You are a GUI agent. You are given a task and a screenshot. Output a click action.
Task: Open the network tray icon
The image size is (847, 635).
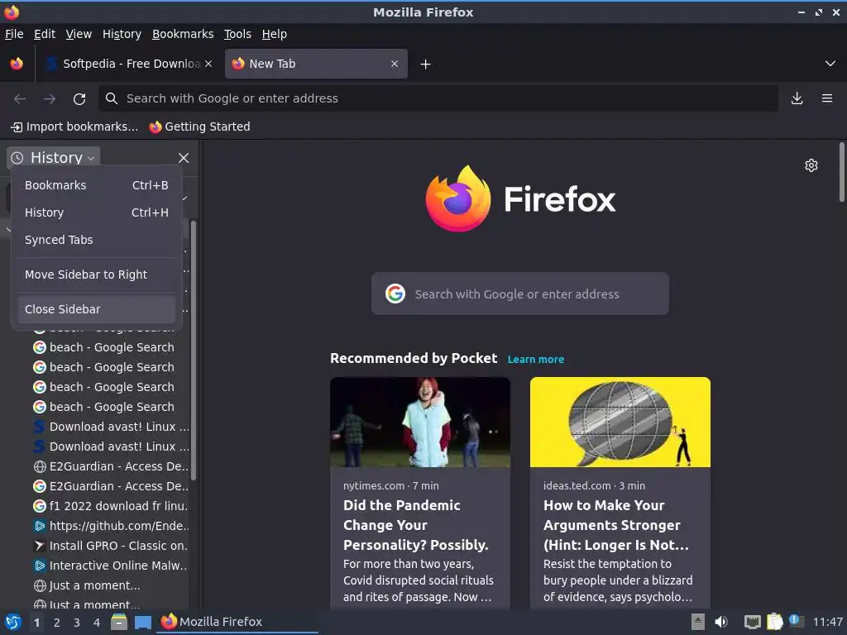coord(752,623)
